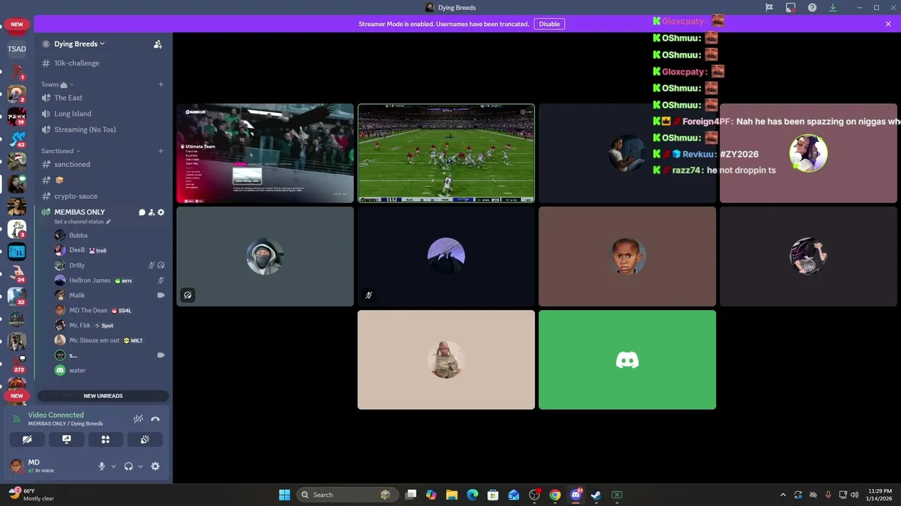Dismiss the Streamer Mode banner
901x506 pixels.
(x=888, y=24)
